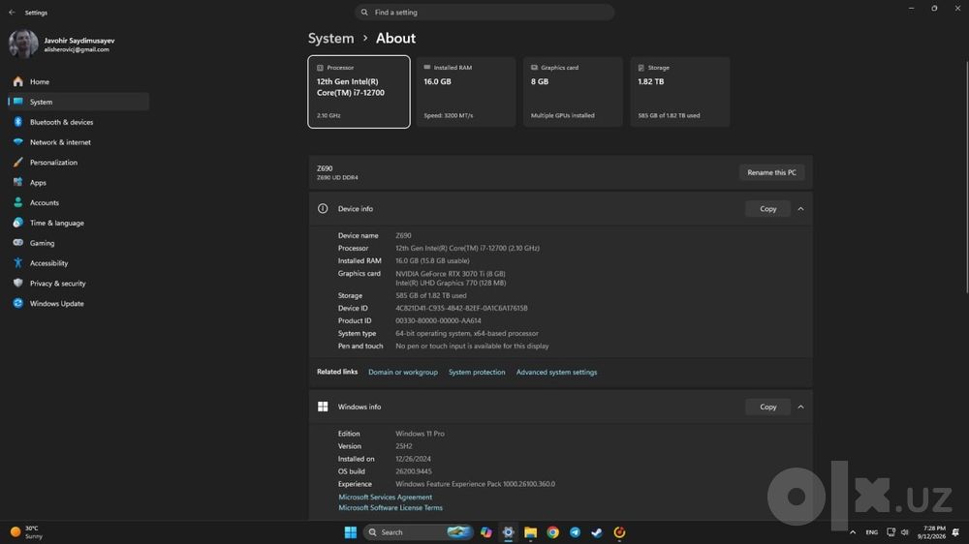The image size is (969, 544).
Task: Click System in the breadcrumb
Action: coord(331,39)
